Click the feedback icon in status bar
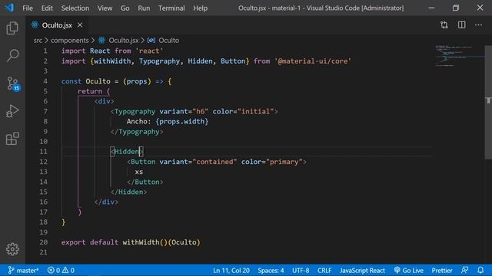Screen dimensions: 492x276 pyautogui.click(x=464, y=270)
